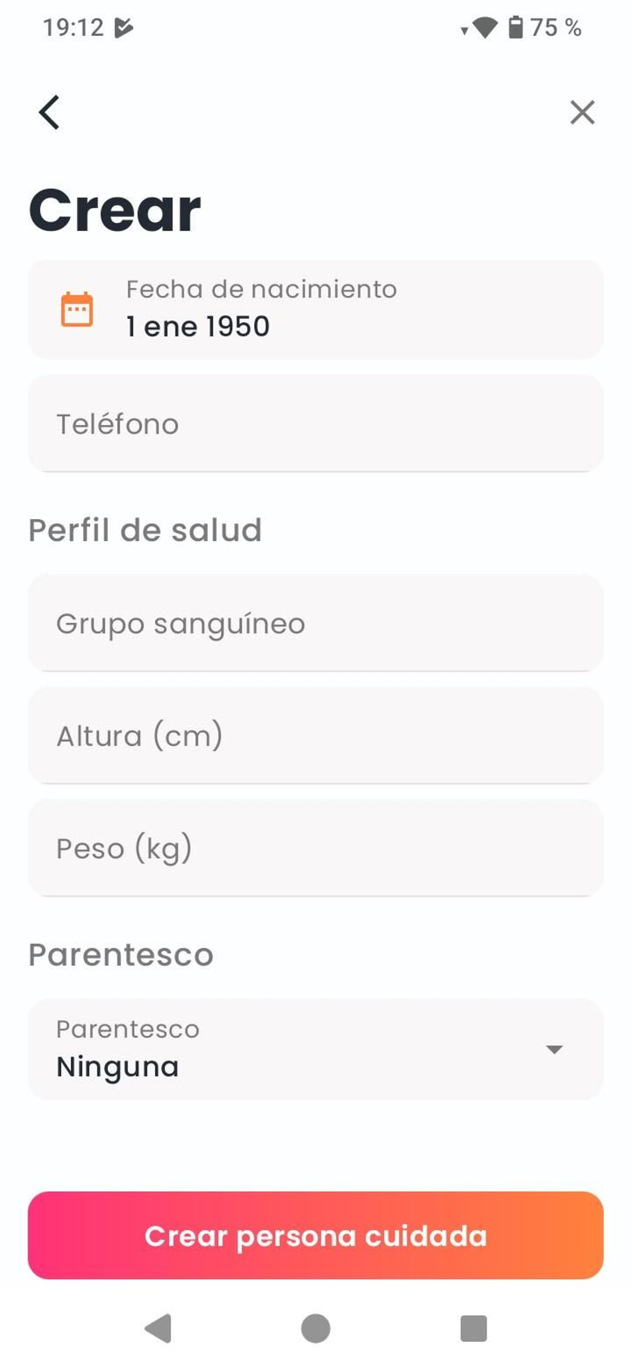
Task: Tap the 1 ene 1950 date value
Action: 198,326
